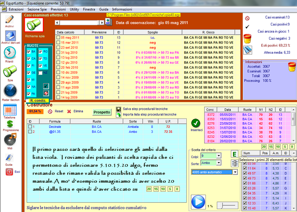This screenshot has height=212, width=297.
Task: Uncheck the 11 64 ambo checkbox
Action: (245, 168)
